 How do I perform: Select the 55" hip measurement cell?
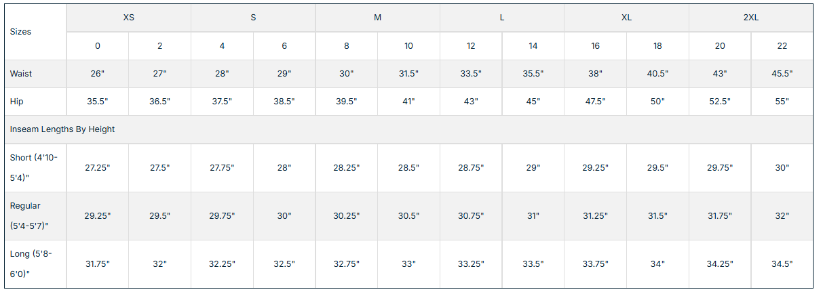(x=782, y=101)
